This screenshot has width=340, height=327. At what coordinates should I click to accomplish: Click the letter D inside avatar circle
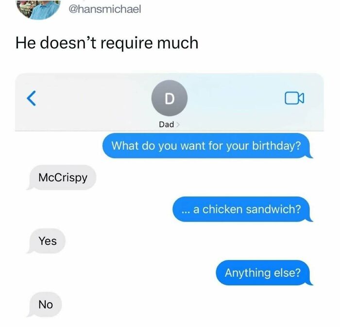[170, 99]
